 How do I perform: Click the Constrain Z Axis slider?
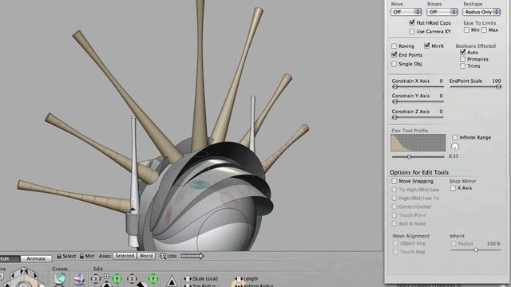click(418, 117)
